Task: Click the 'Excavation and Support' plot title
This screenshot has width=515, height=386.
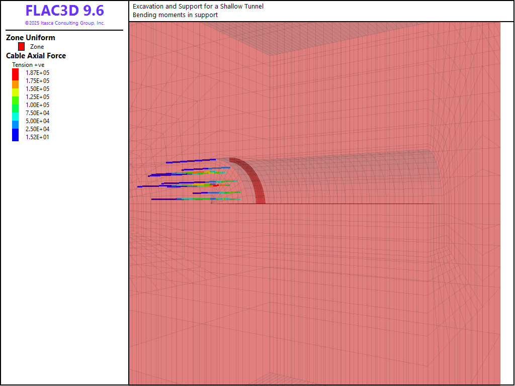Action: pyautogui.click(x=198, y=7)
